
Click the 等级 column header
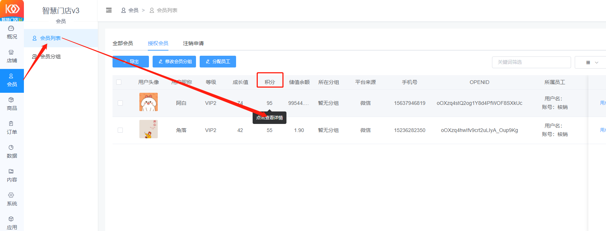click(x=211, y=82)
